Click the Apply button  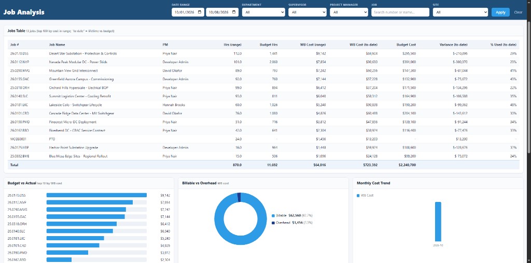500,12
